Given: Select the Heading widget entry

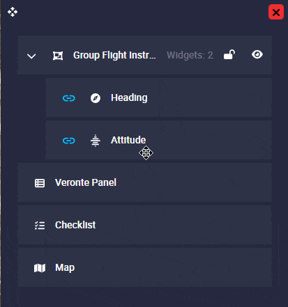Looking at the screenshot, I should [x=159, y=97].
